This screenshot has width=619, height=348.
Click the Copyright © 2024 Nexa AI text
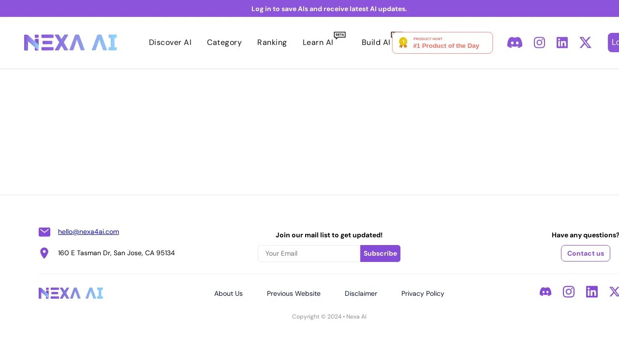[329, 317]
